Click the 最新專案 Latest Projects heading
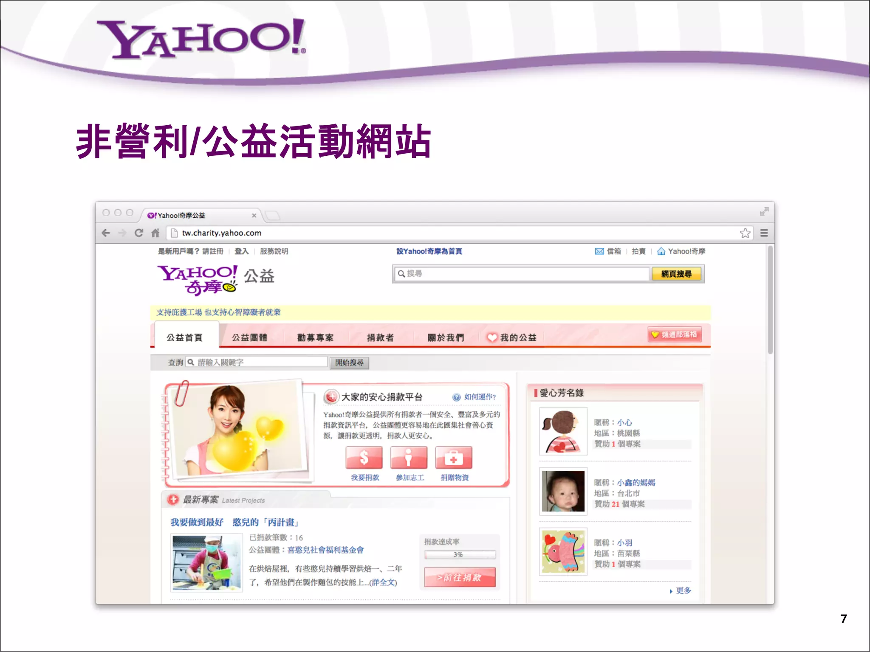870x652 pixels. pos(223,500)
